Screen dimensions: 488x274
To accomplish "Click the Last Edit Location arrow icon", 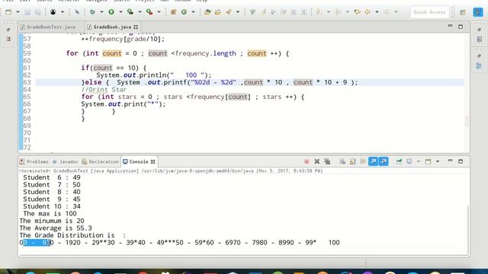I will click(x=358, y=12).
